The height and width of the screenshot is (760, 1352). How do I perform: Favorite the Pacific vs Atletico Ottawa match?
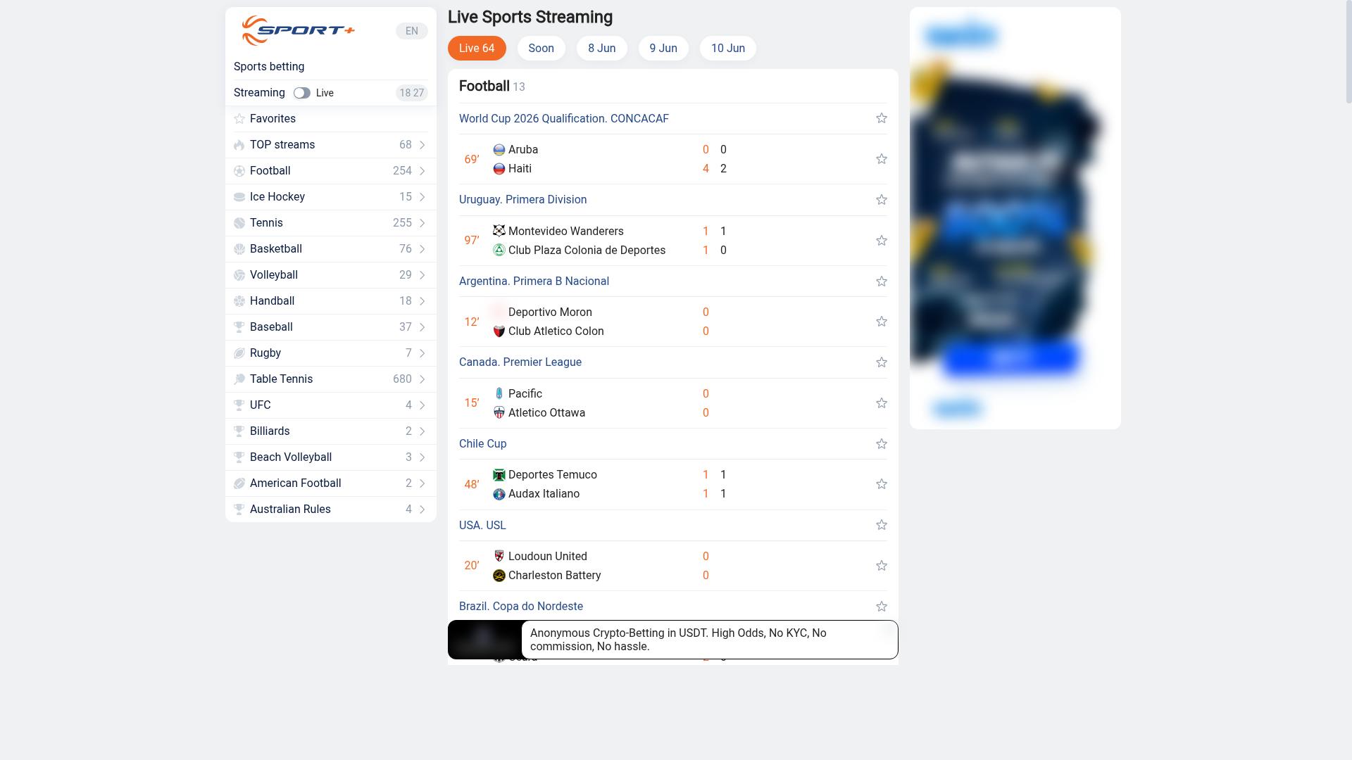pyautogui.click(x=881, y=403)
